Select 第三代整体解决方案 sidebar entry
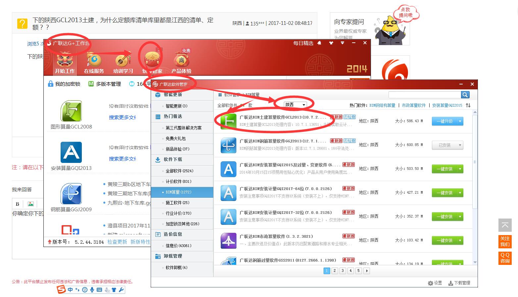 pyautogui.click(x=182, y=128)
